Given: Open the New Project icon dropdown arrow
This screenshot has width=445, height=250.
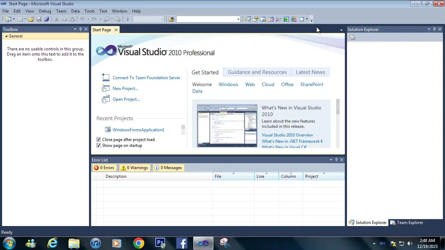Looking at the screenshot, I should 14,19.
